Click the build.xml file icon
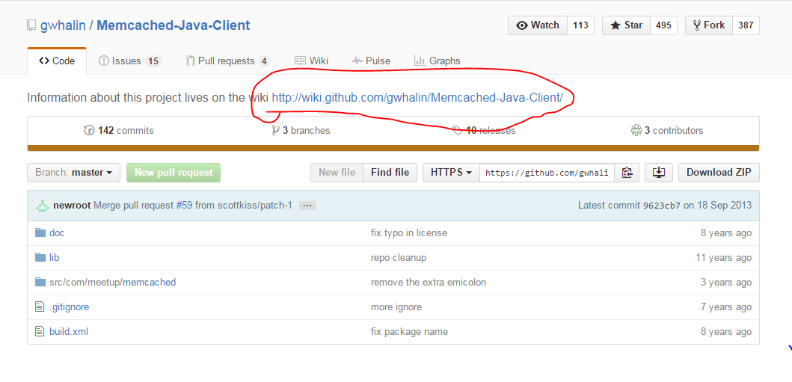792x382 pixels. tap(40, 331)
